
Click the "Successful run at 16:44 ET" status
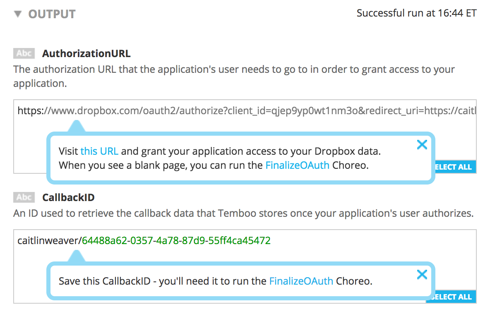click(x=416, y=13)
